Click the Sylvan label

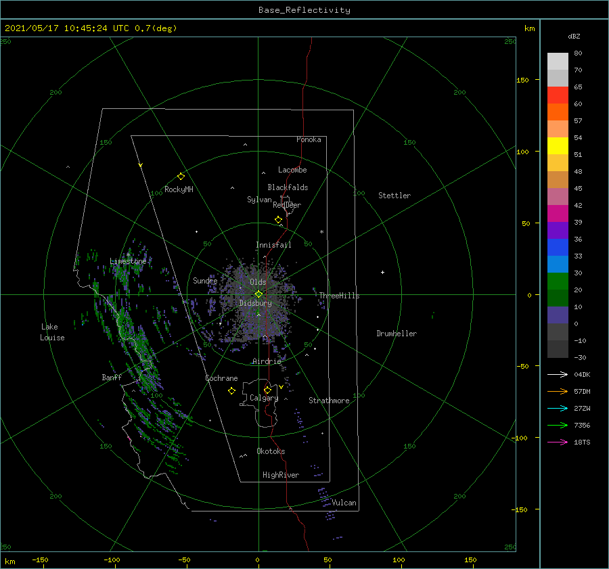259,200
